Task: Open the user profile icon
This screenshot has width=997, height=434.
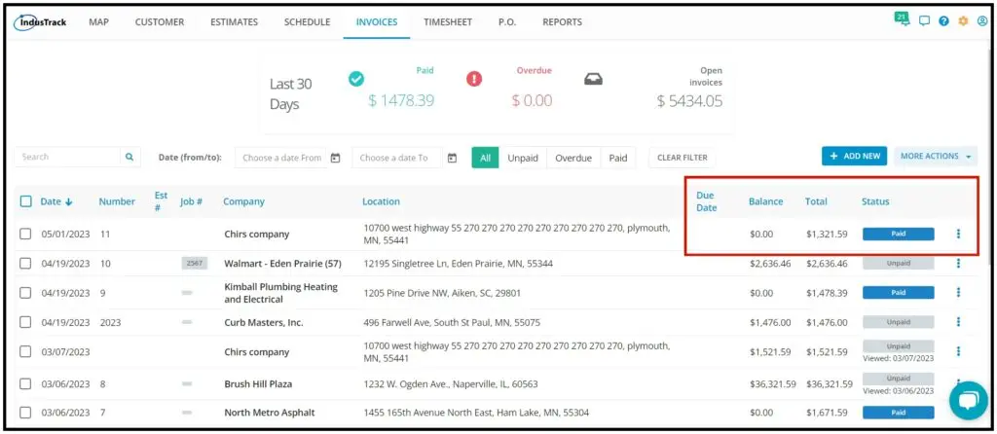Action: (982, 21)
